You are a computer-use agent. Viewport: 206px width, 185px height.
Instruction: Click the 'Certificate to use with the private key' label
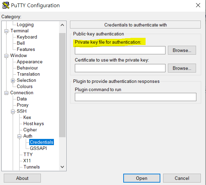click(x=112, y=60)
